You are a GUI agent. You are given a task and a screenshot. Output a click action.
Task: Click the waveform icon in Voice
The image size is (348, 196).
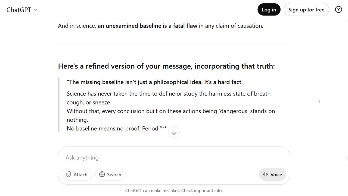pyautogui.click(x=266, y=174)
